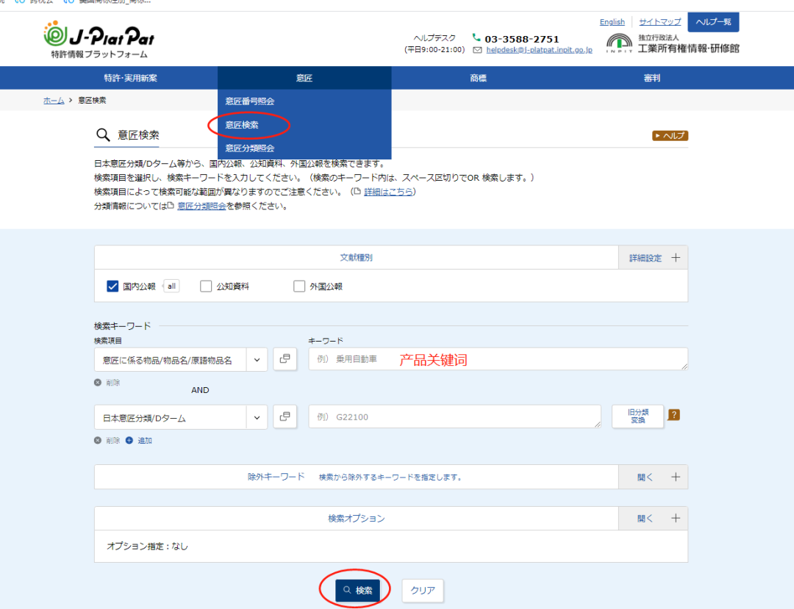Open the 特許・実用新案 menu
794x609 pixels.
131,78
